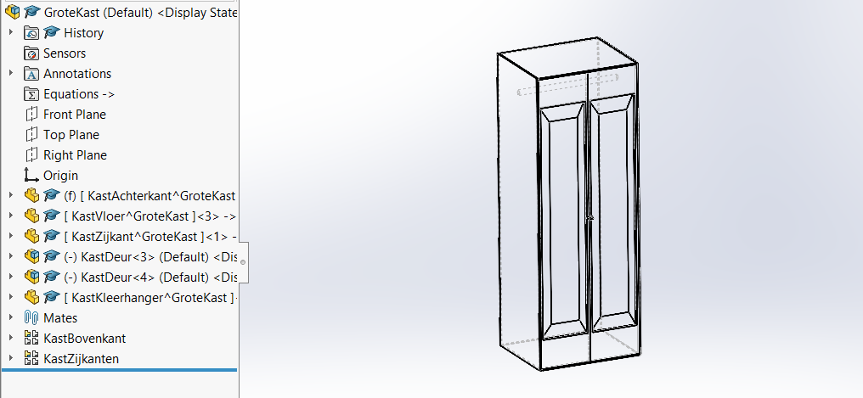This screenshot has width=863, height=398.
Task: Click the Annotations icon
Action: (x=31, y=74)
